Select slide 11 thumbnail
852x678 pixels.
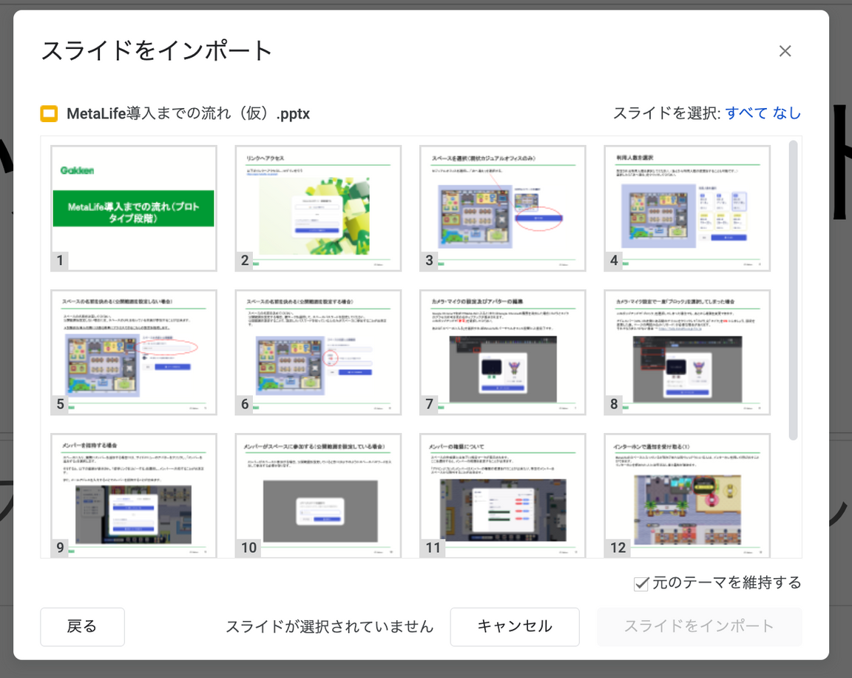503,495
